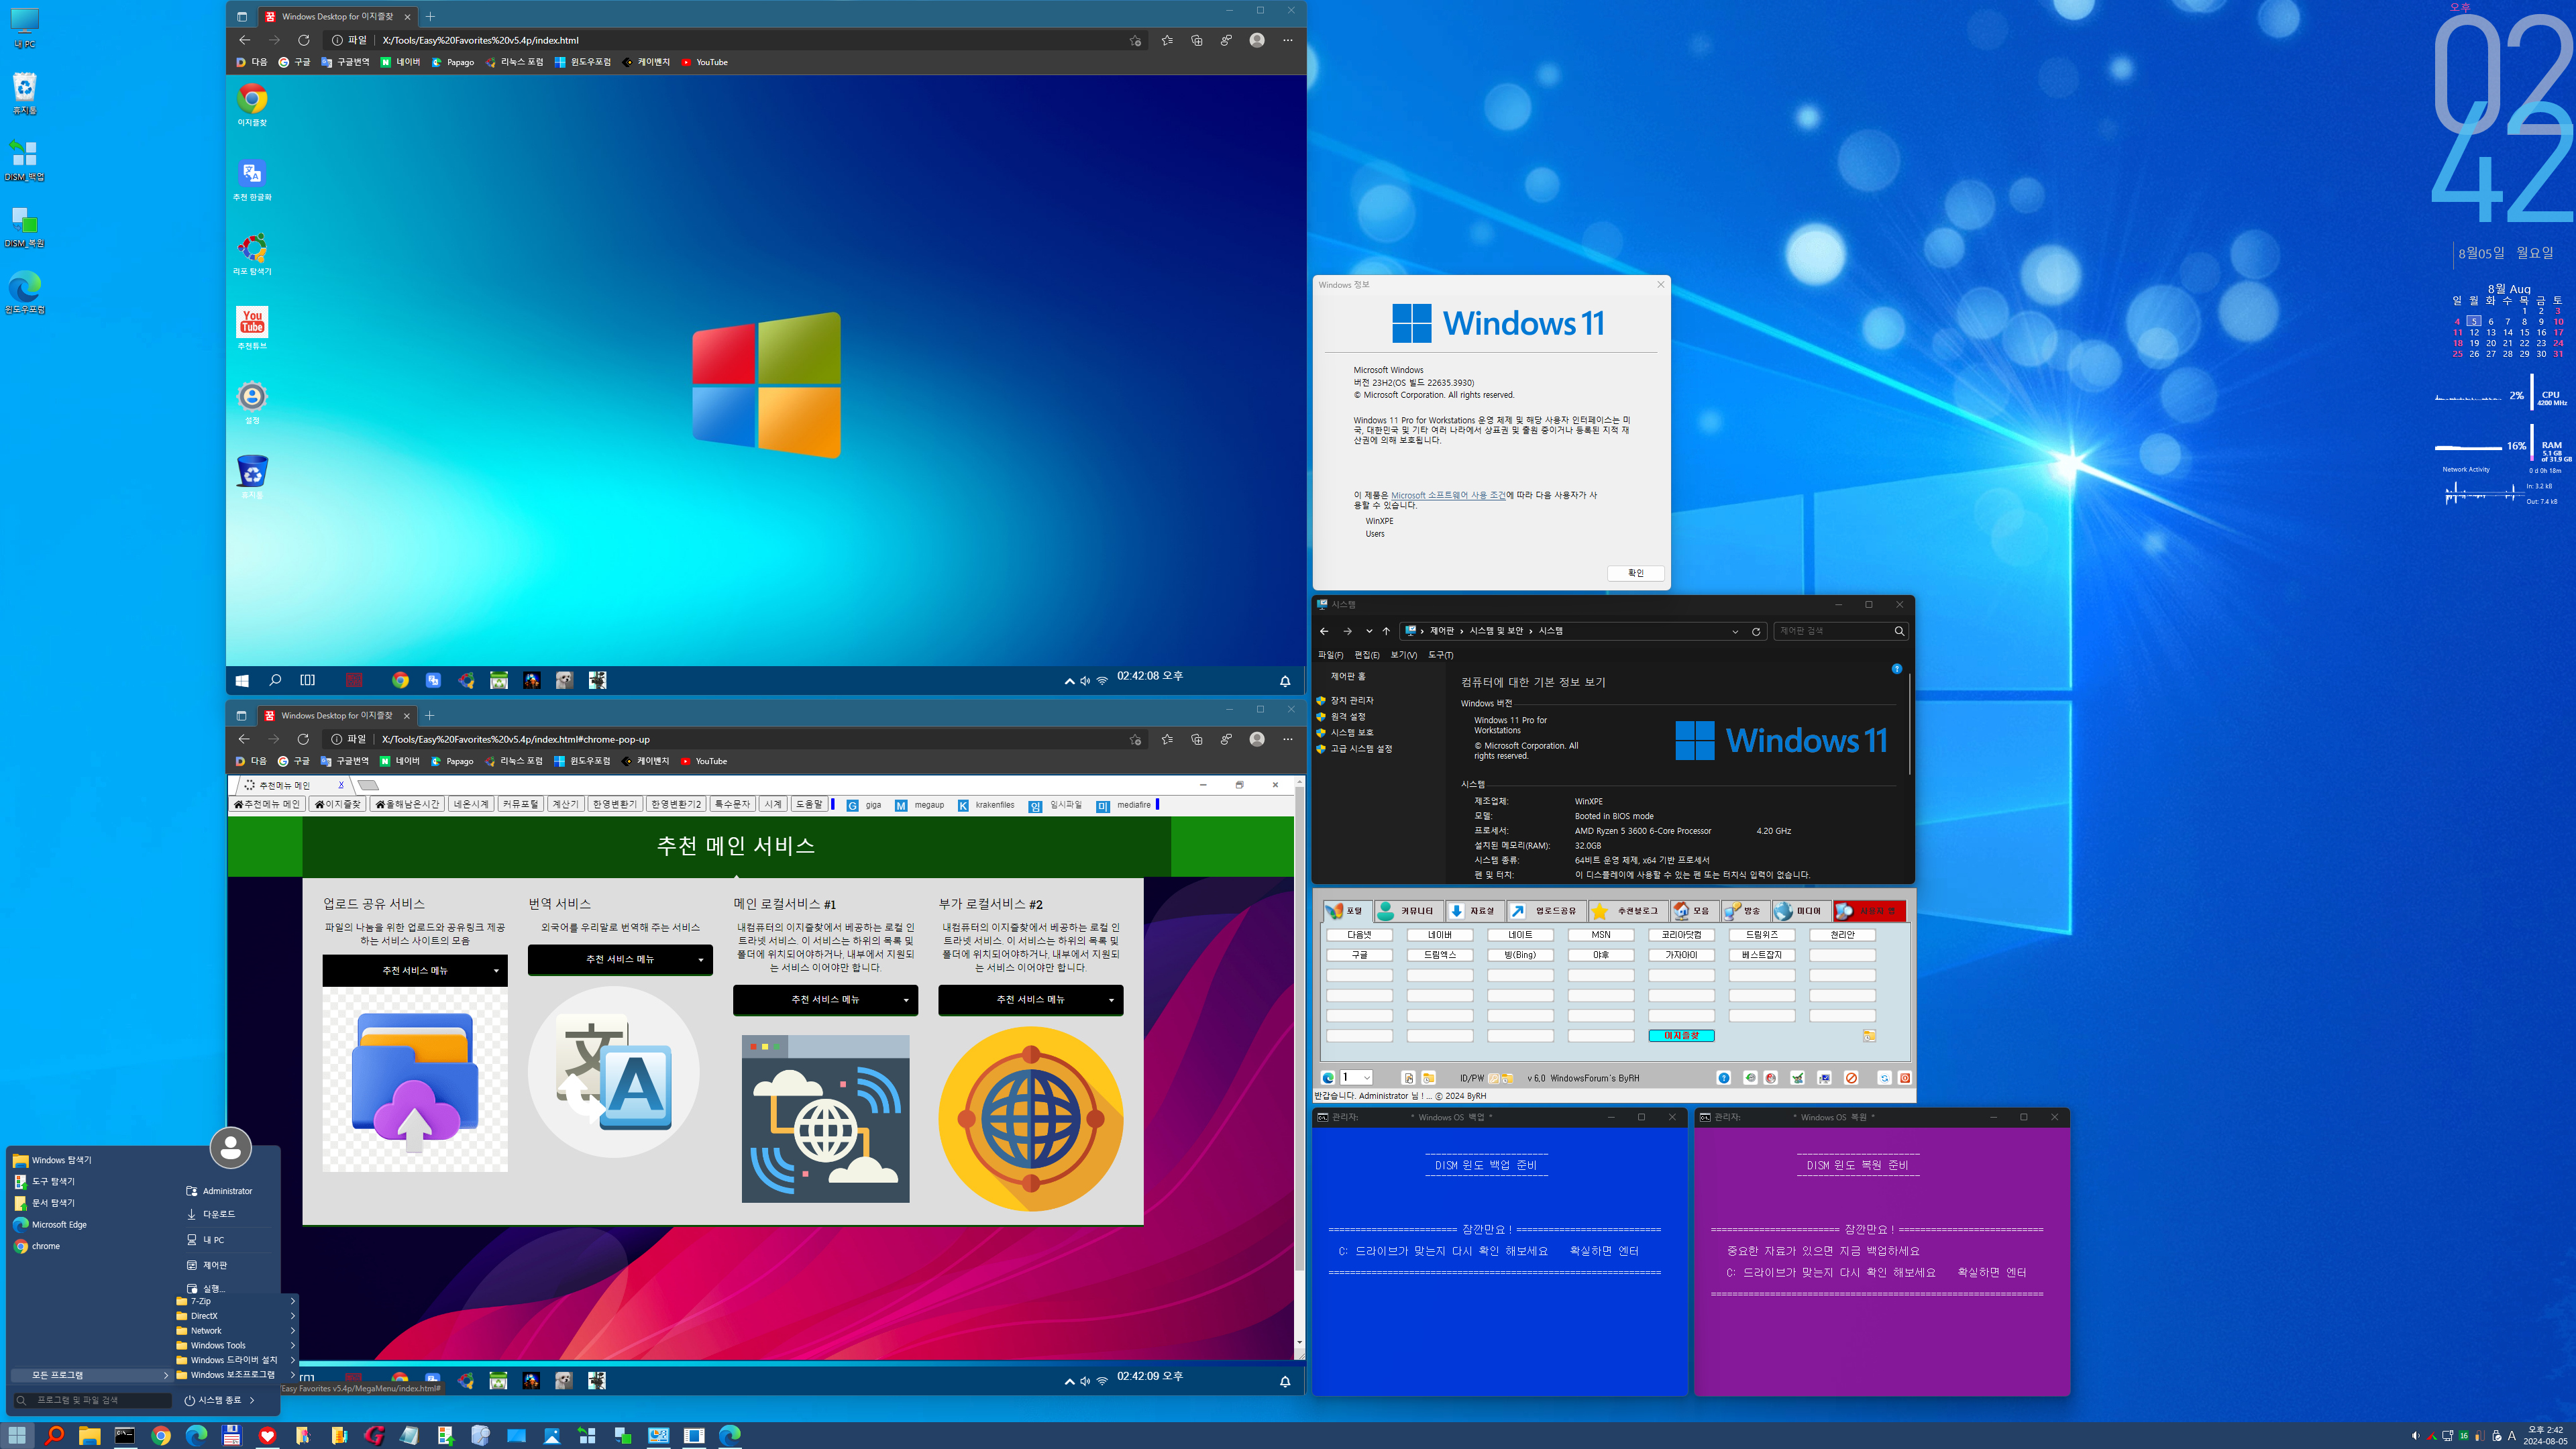This screenshot has height=1449, width=2576.
Task: Expand the 7-Zip folder in start menu
Action: [x=236, y=1301]
